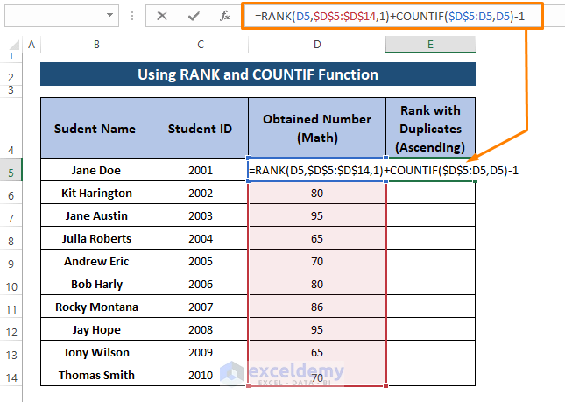This screenshot has width=565, height=402.
Task: Select the 'Bob Harly' cell
Action: click(x=96, y=284)
